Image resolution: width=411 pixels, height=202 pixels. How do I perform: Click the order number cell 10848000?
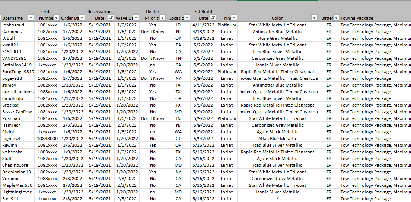coord(47,139)
